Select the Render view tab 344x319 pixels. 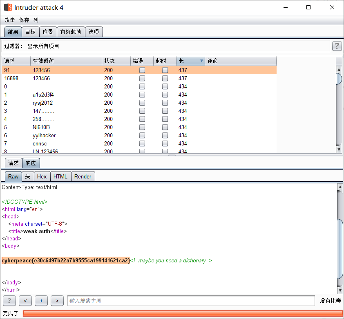pyautogui.click(x=83, y=176)
